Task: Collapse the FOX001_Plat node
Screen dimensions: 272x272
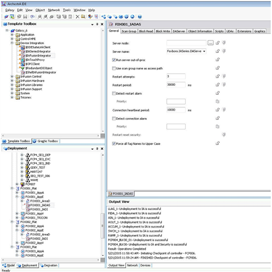Action: (x=12, y=189)
